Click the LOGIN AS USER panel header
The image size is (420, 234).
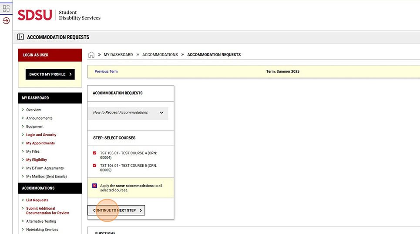tap(50, 55)
